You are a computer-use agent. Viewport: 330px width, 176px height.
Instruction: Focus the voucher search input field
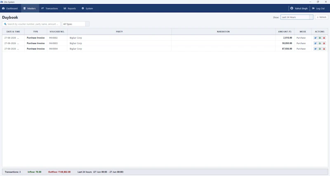(31, 24)
